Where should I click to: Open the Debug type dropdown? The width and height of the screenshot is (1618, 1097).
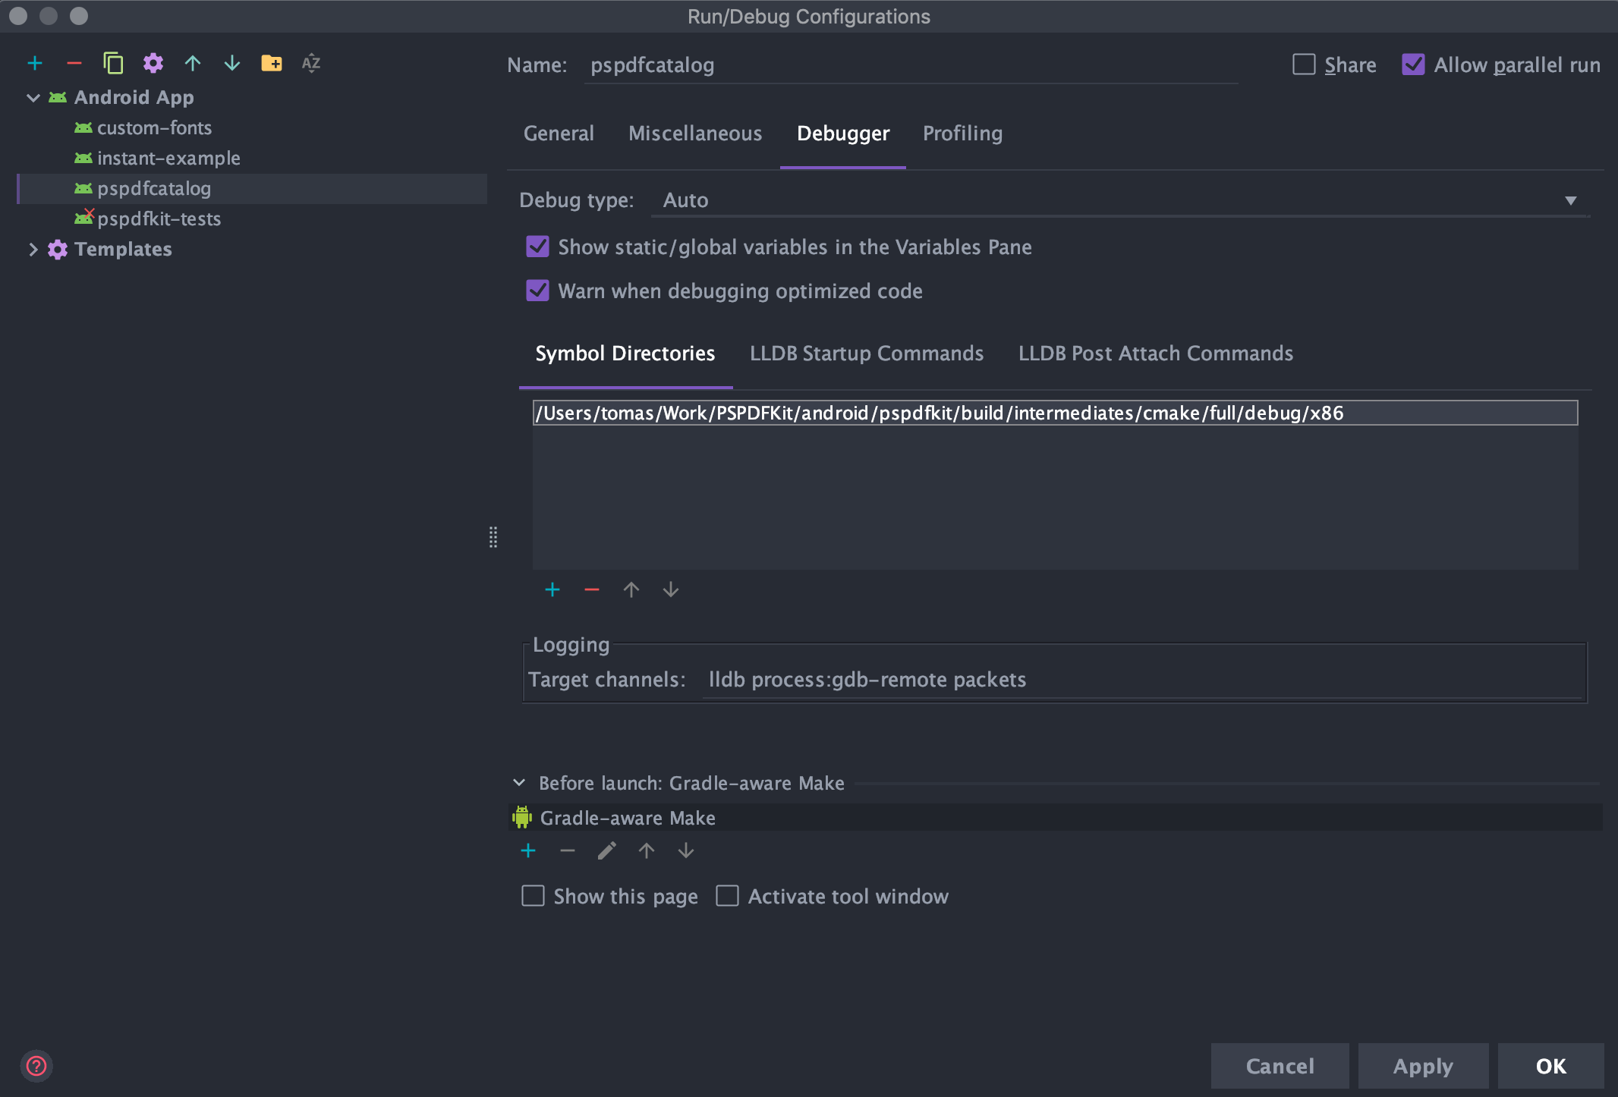1569,200
